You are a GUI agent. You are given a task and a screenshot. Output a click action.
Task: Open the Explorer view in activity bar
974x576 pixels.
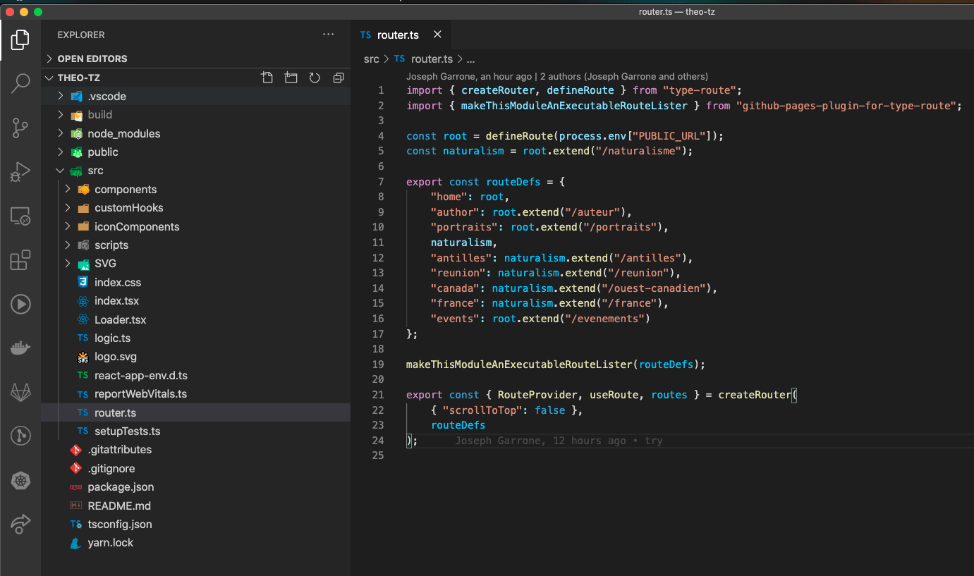pos(20,39)
